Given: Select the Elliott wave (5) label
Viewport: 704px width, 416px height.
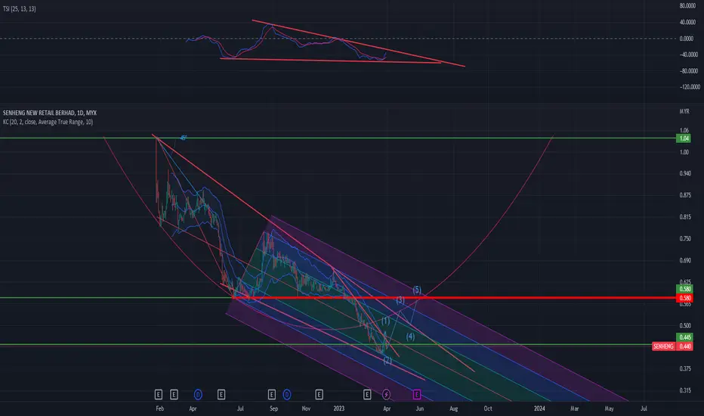Looking at the screenshot, I should click(x=417, y=290).
